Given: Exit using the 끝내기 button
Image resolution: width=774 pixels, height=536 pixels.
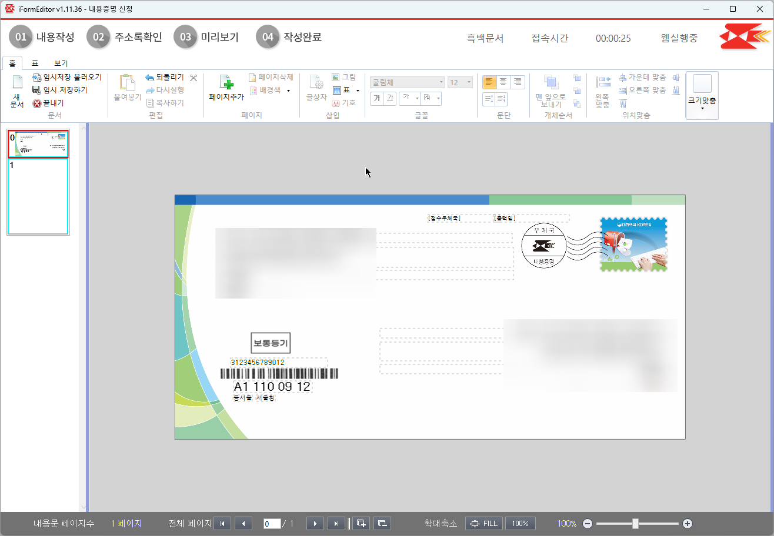Looking at the screenshot, I should click(48, 103).
